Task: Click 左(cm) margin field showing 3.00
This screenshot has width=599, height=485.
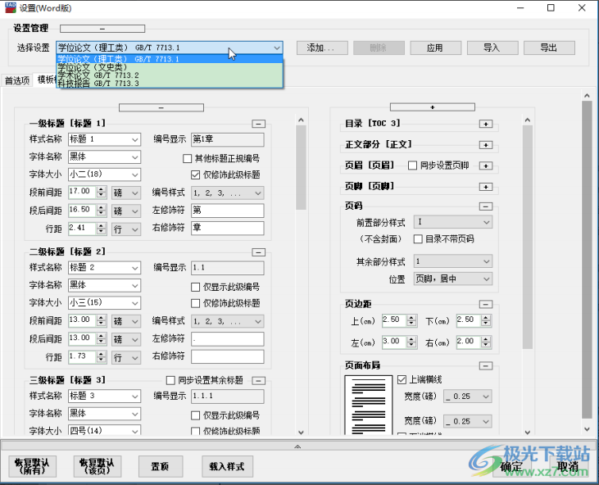Action: pyautogui.click(x=394, y=342)
